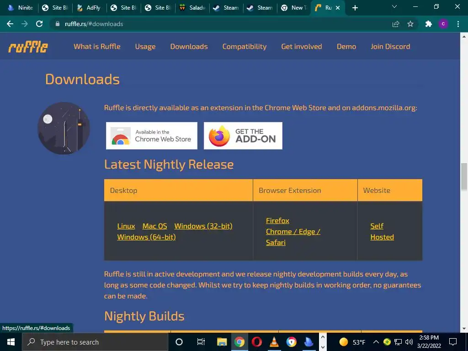Open Downloads in the site navigation

tap(189, 47)
